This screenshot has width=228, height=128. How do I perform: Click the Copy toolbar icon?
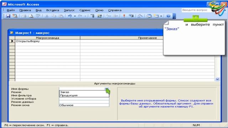coord(54,16)
